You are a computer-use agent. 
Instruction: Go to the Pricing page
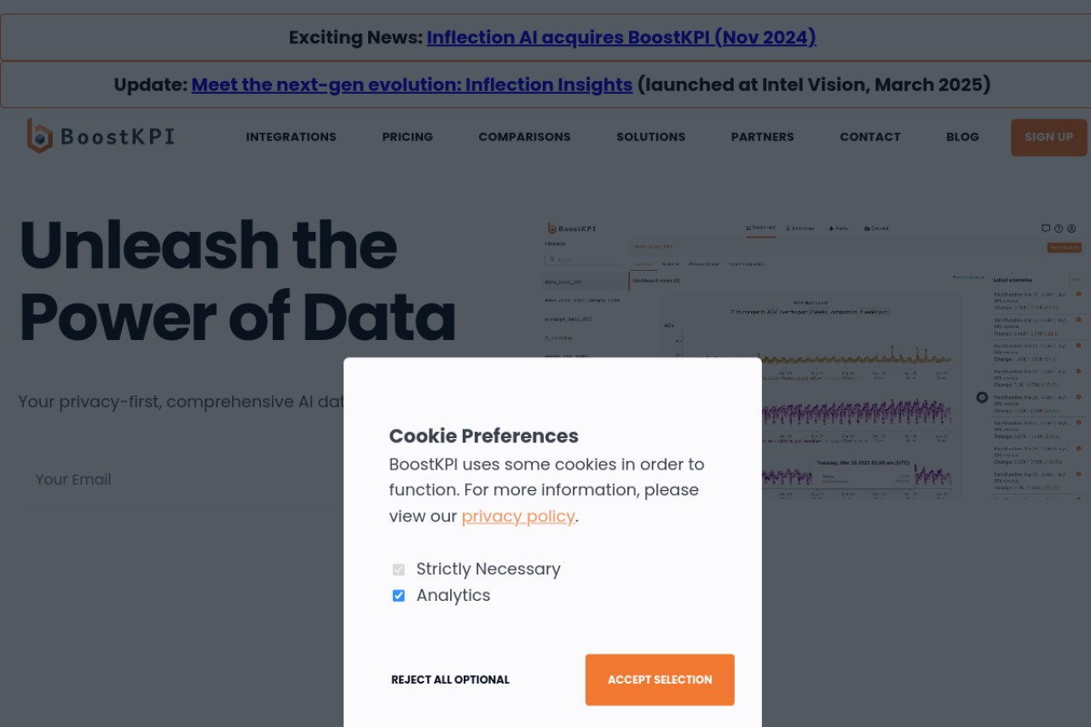[x=407, y=137]
